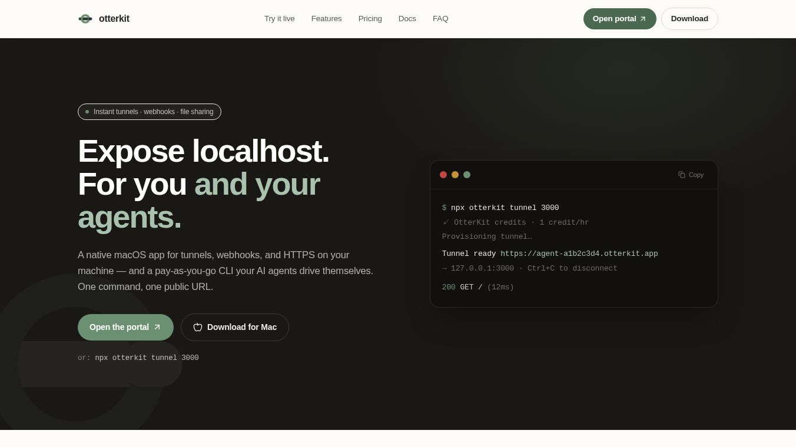Image resolution: width=796 pixels, height=447 pixels.
Task: Click the 'A native macOS app' description paragraph
Action: pyautogui.click(x=225, y=271)
